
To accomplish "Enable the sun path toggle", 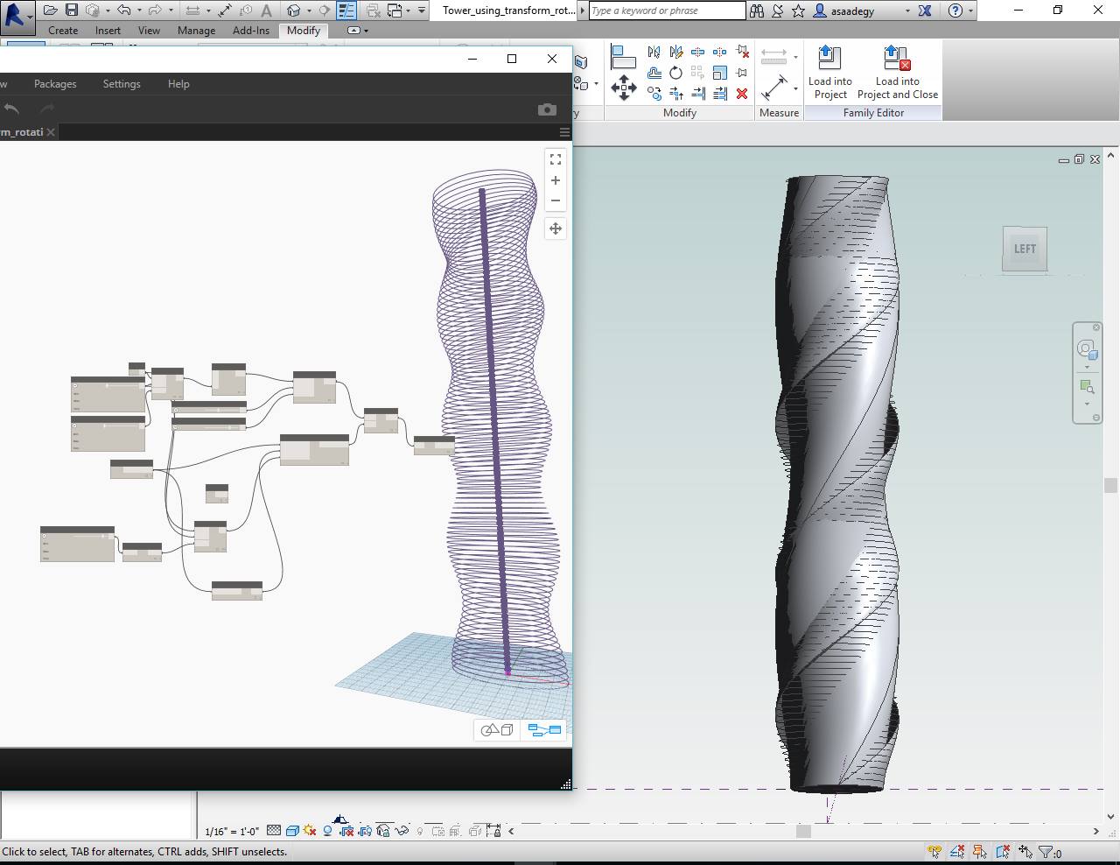I will (x=309, y=830).
